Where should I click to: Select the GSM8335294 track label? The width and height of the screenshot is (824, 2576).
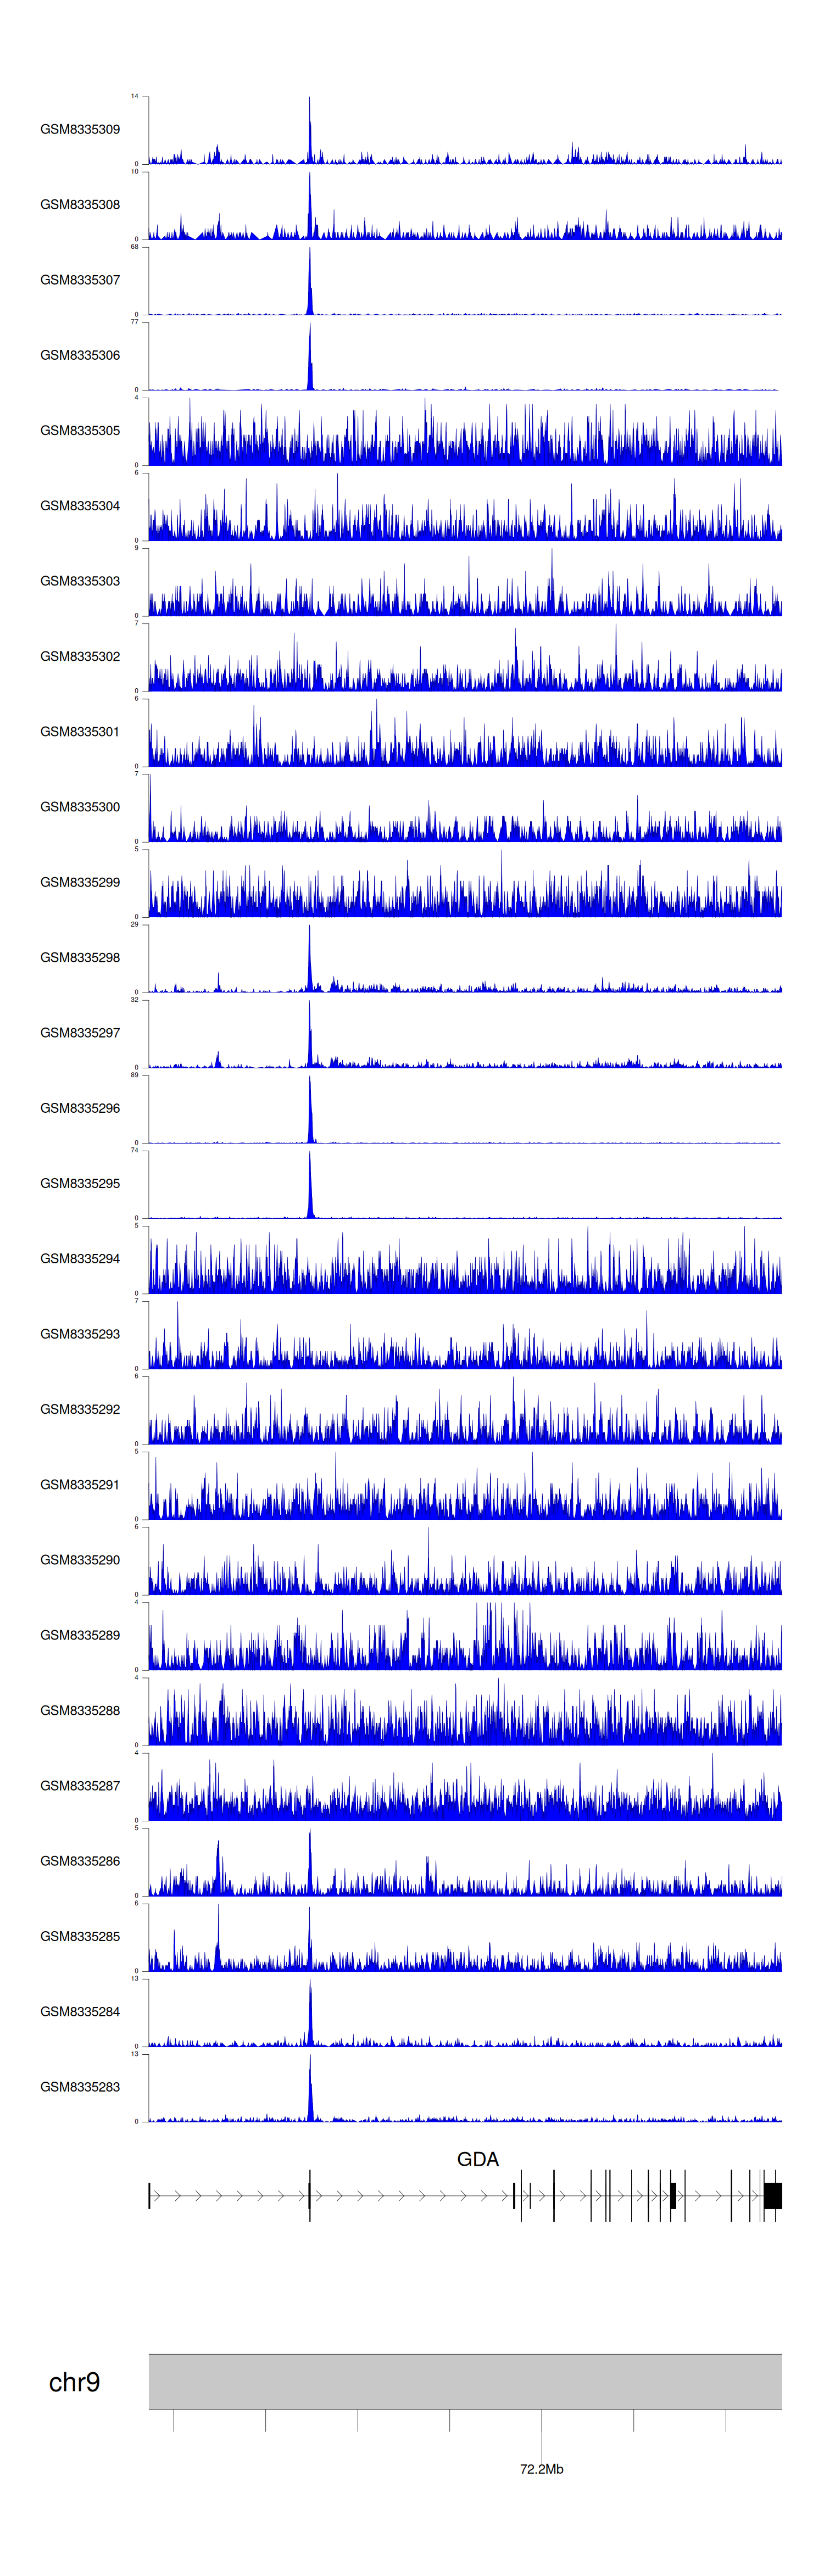click(x=80, y=1259)
